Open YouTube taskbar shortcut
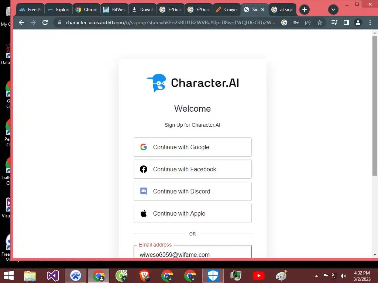The width and height of the screenshot is (378, 283). point(259,276)
